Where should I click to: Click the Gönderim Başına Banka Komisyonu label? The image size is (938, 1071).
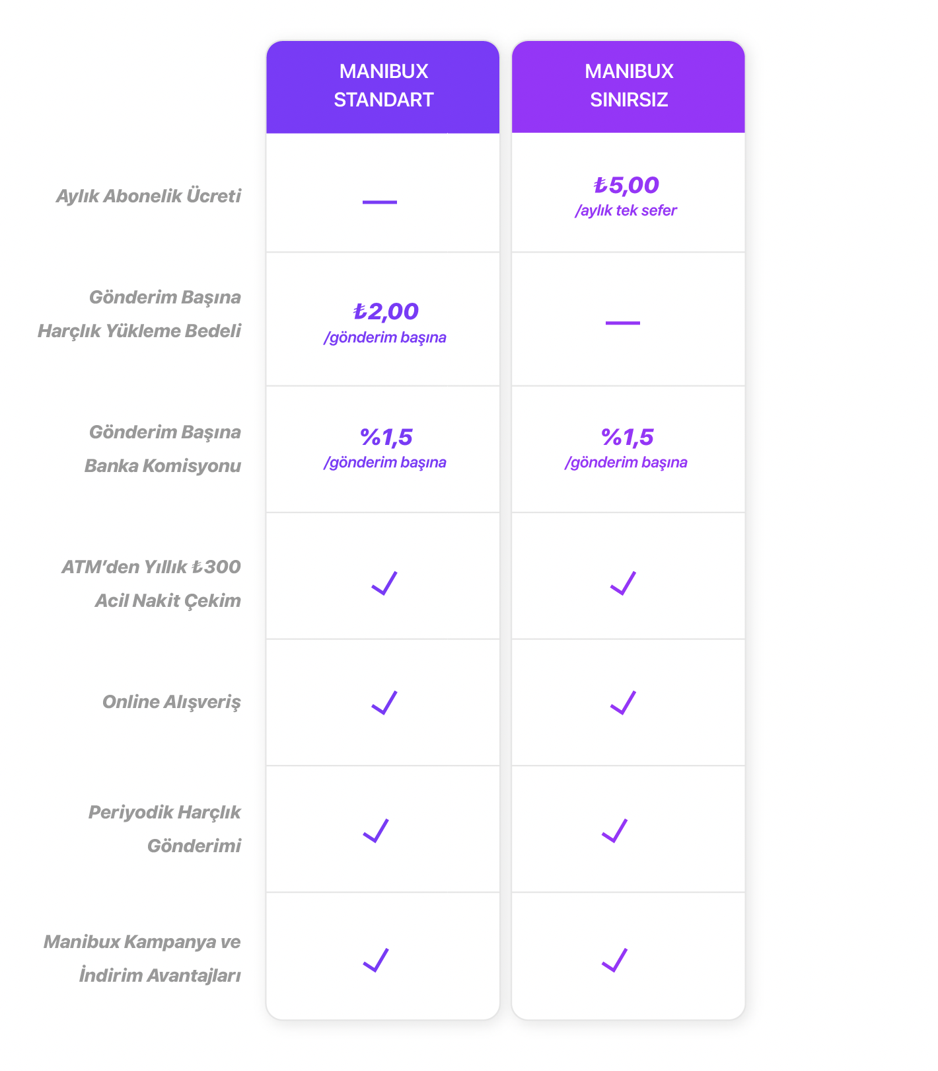click(163, 449)
